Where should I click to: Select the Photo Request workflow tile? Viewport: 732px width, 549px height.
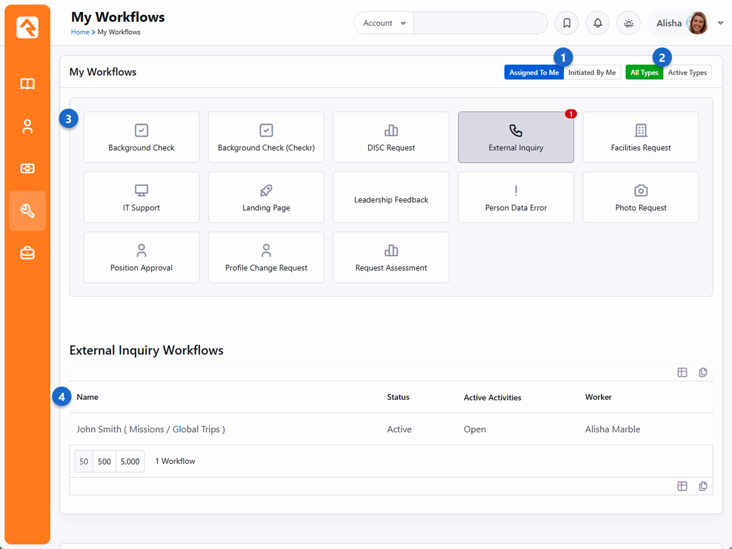640,197
